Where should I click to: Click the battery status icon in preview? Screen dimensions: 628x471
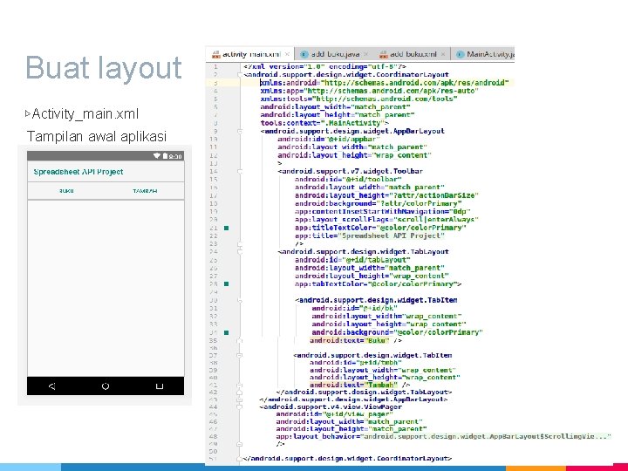165,156
